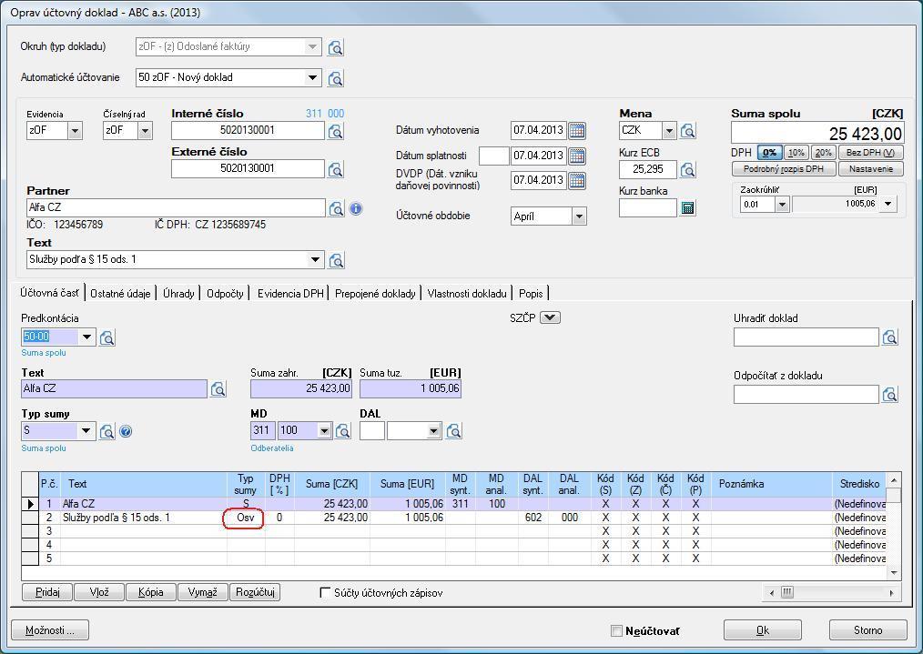Open lookup icon next to header Text dropdown

click(336, 260)
